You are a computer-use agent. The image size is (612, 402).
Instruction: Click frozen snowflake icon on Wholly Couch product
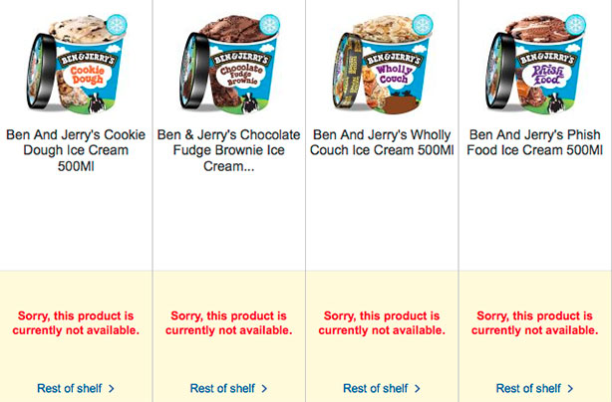pos(424,26)
